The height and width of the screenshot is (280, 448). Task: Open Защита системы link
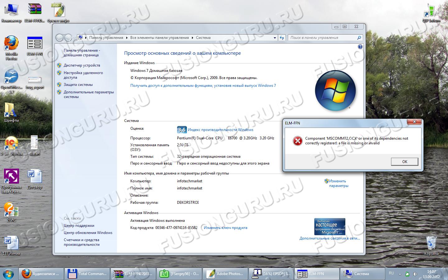click(x=78, y=85)
